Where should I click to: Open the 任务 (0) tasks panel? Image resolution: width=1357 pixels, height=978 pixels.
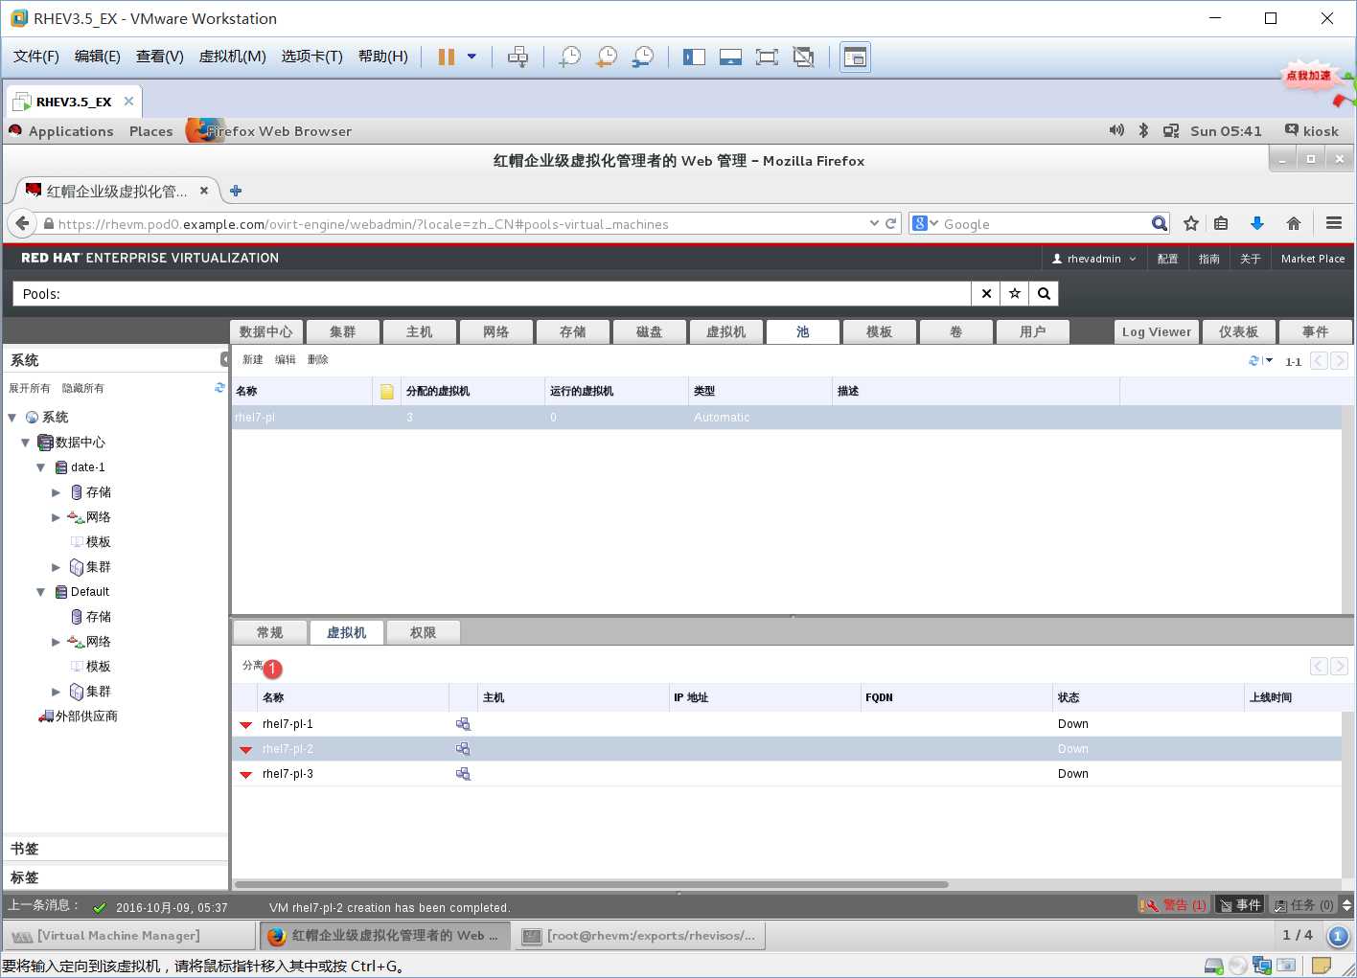pos(1304,905)
